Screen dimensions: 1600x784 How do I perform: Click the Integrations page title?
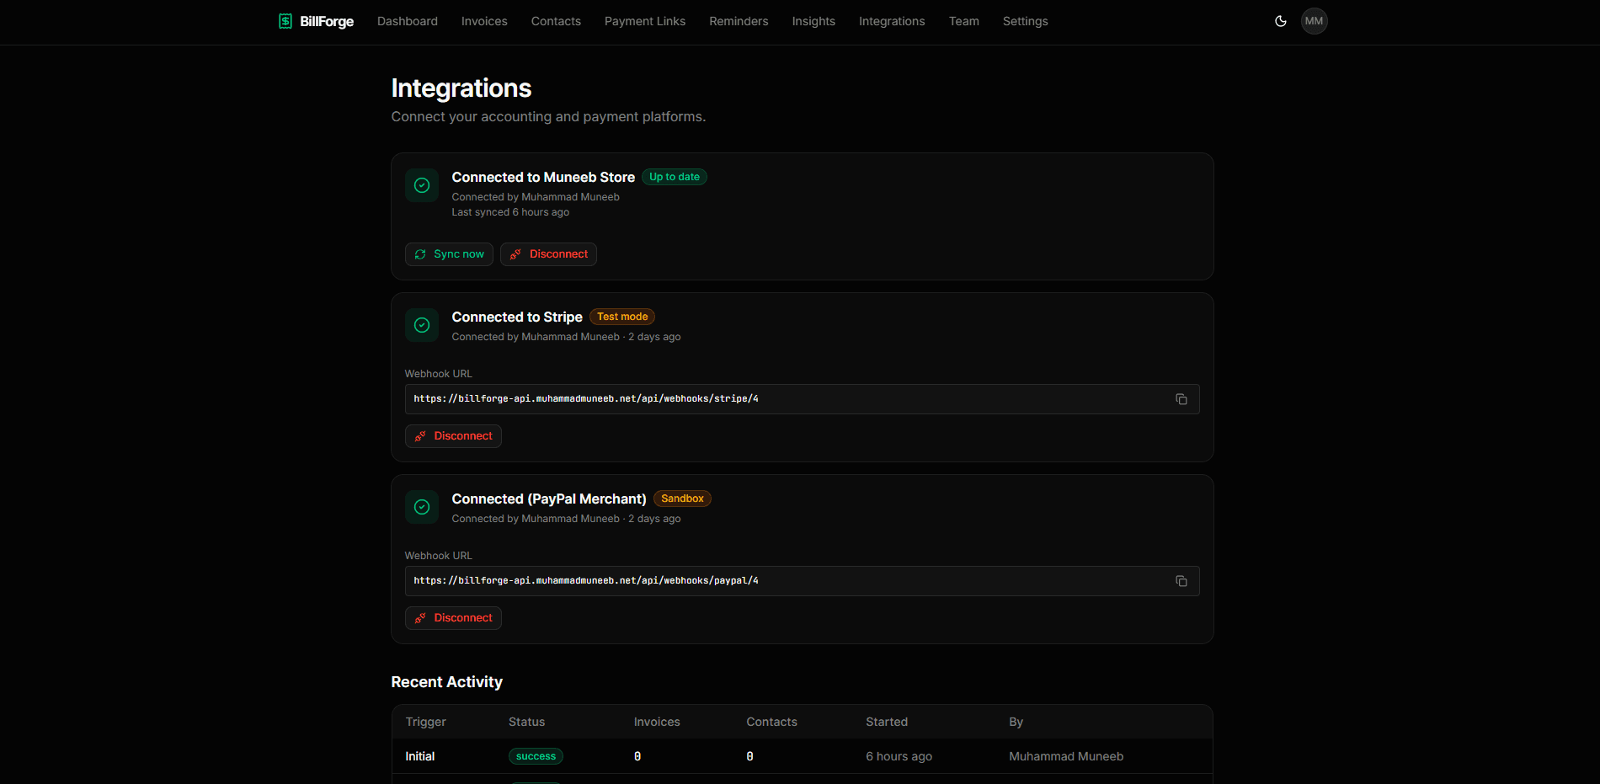click(461, 88)
